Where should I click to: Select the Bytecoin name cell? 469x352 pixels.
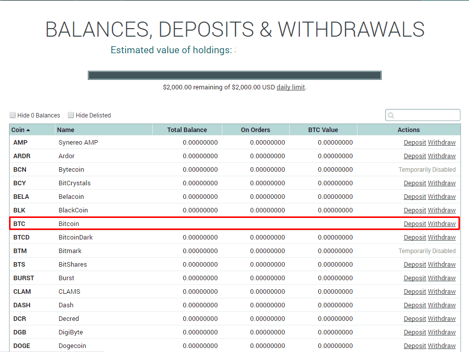click(71, 170)
